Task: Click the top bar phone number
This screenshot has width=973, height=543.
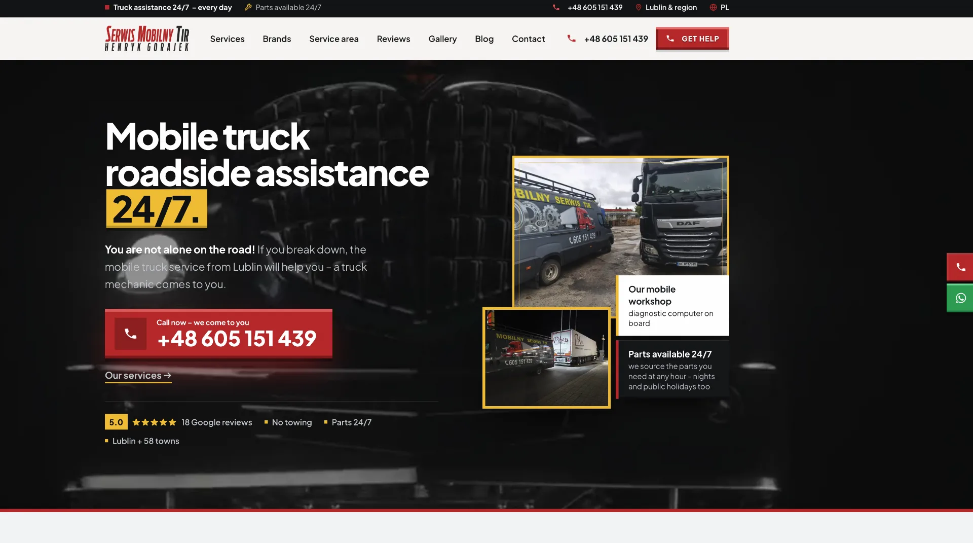Action: point(595,8)
